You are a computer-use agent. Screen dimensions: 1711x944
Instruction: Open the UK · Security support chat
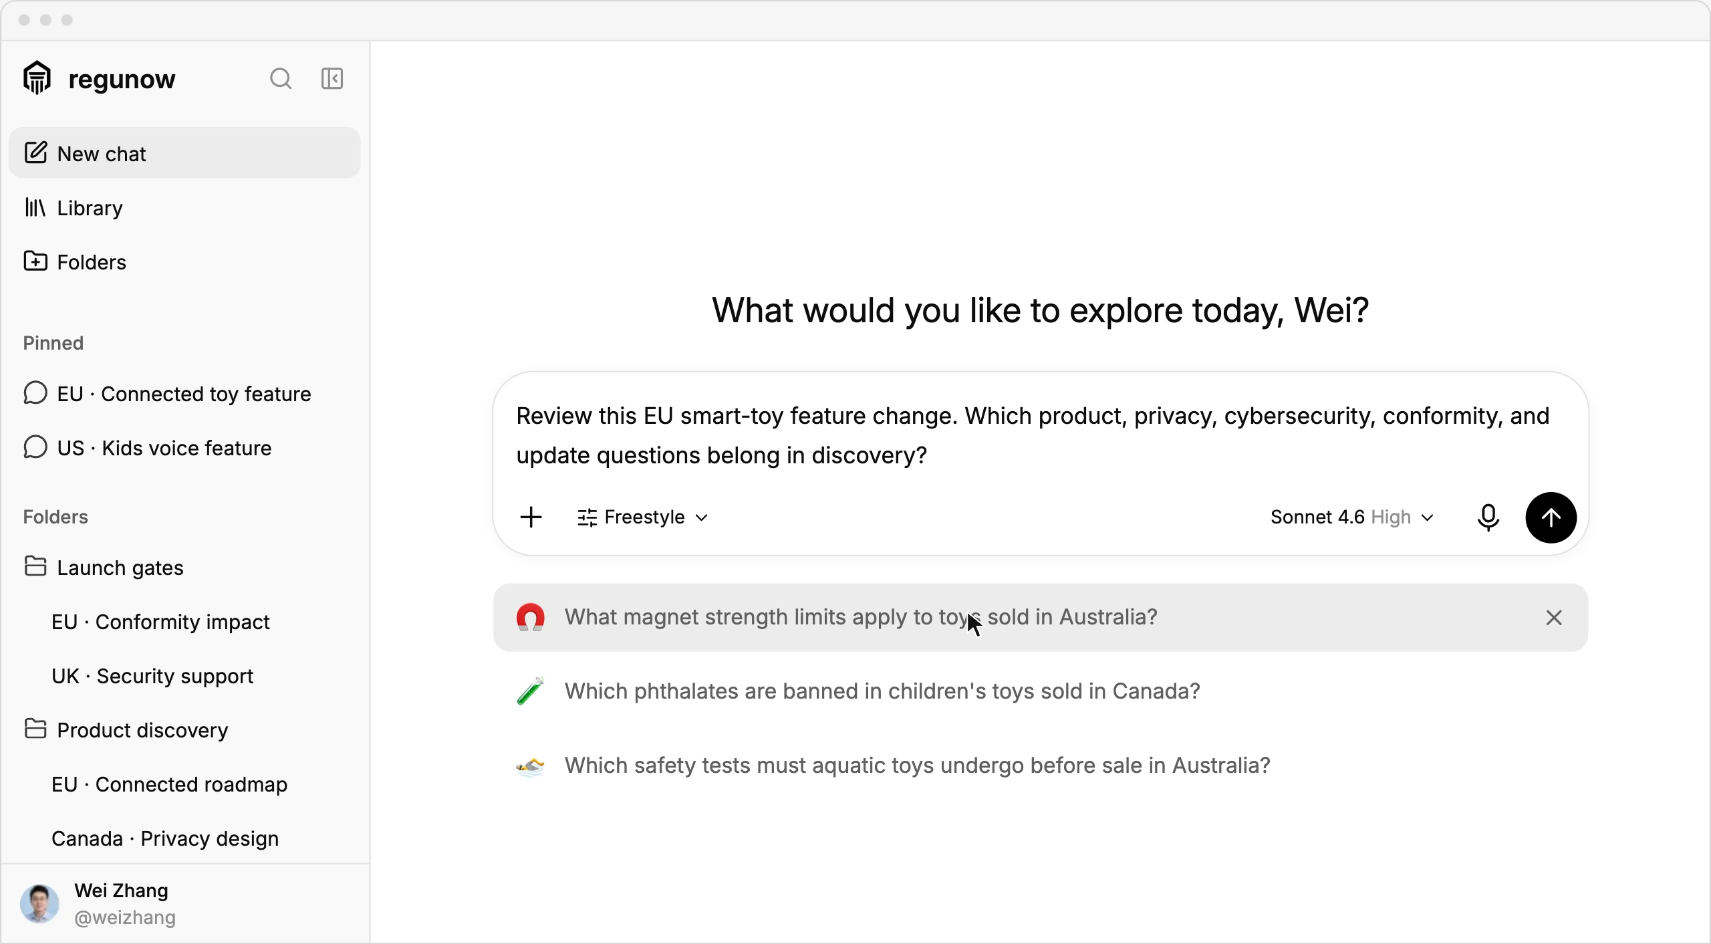(x=152, y=676)
